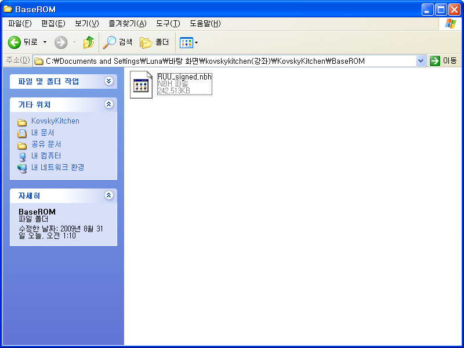Click the Up folder icon in toolbar
The width and height of the screenshot is (464, 348).
(89, 42)
